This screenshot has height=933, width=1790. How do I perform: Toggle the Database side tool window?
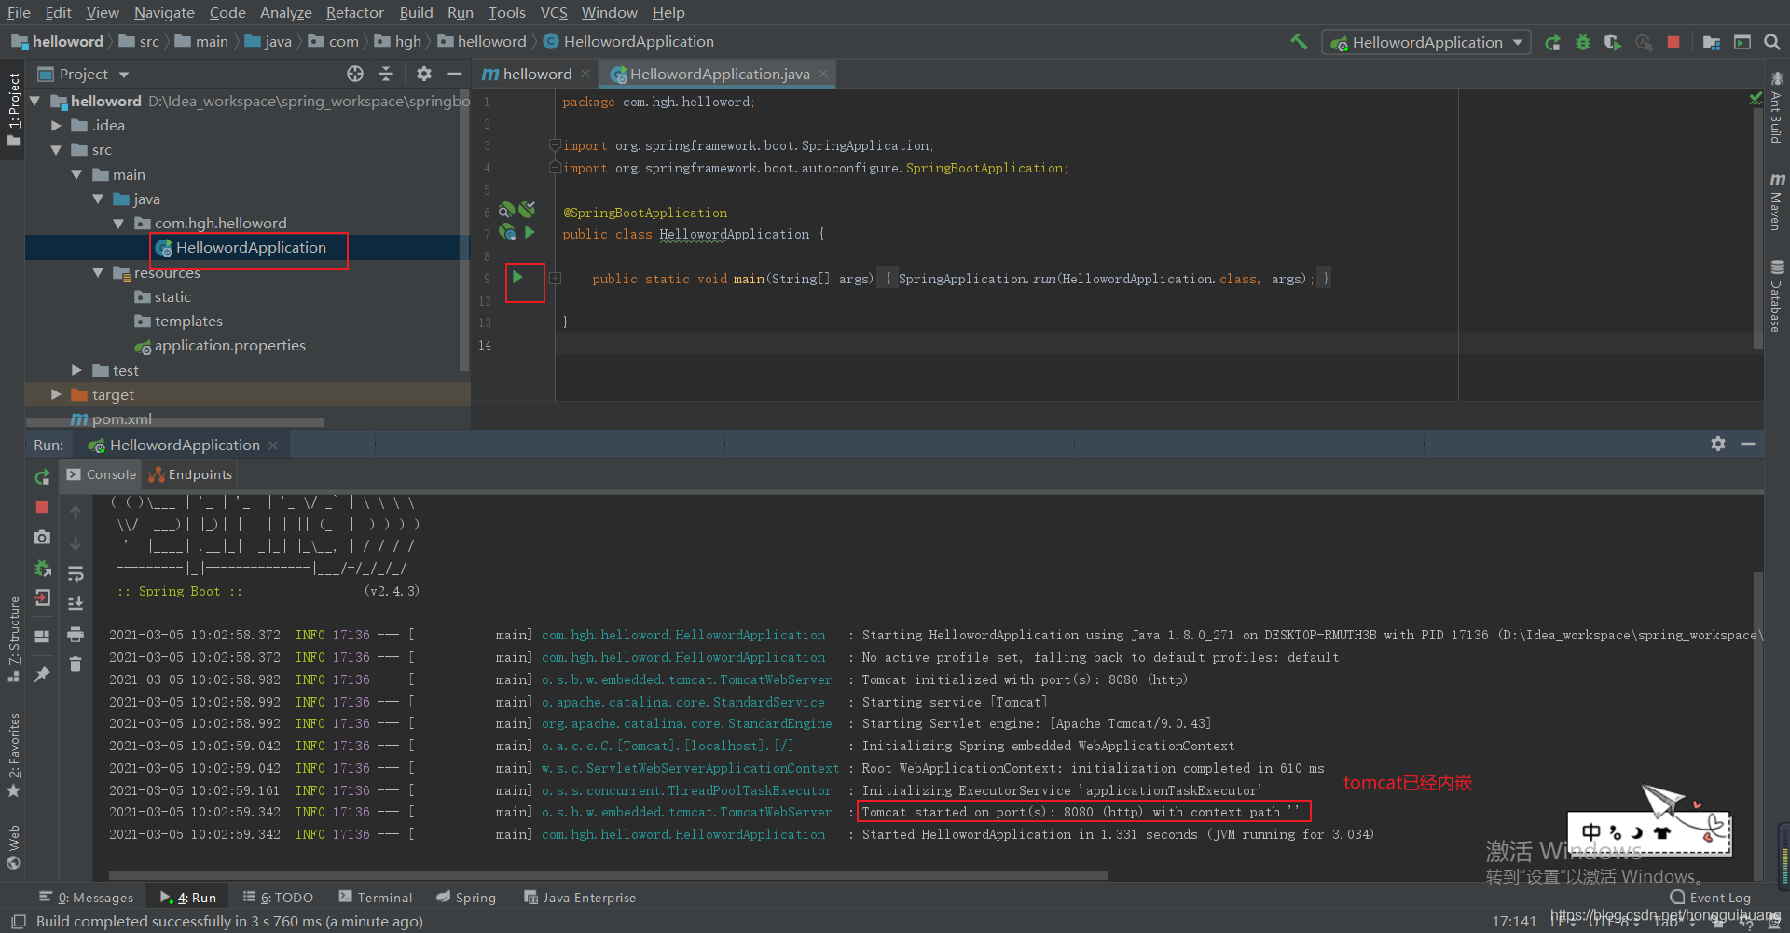coord(1777,295)
